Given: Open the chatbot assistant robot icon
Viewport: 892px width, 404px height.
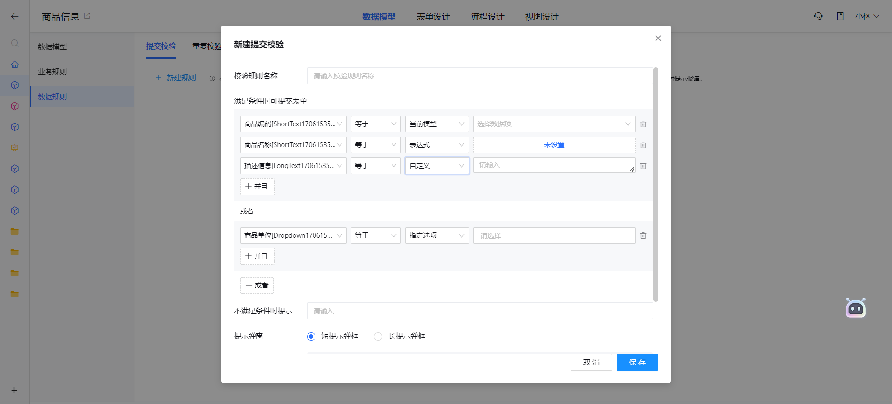Looking at the screenshot, I should tap(856, 308).
